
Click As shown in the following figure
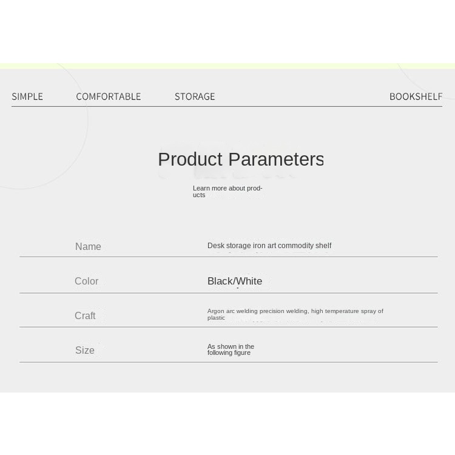point(231,350)
